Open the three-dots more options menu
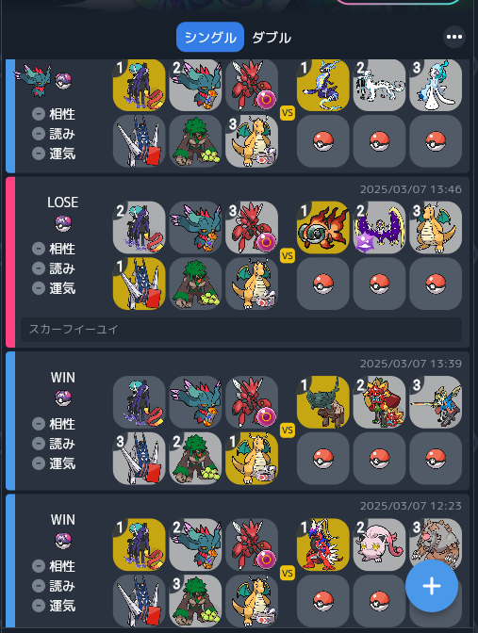The image size is (478, 633). [x=454, y=37]
